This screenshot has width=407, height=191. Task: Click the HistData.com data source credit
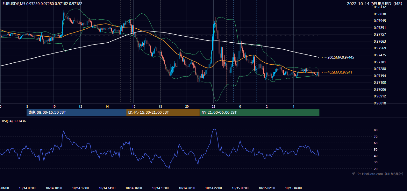[378, 174]
